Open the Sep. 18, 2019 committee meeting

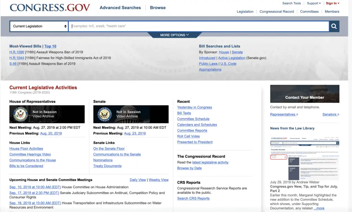pos(35,203)
